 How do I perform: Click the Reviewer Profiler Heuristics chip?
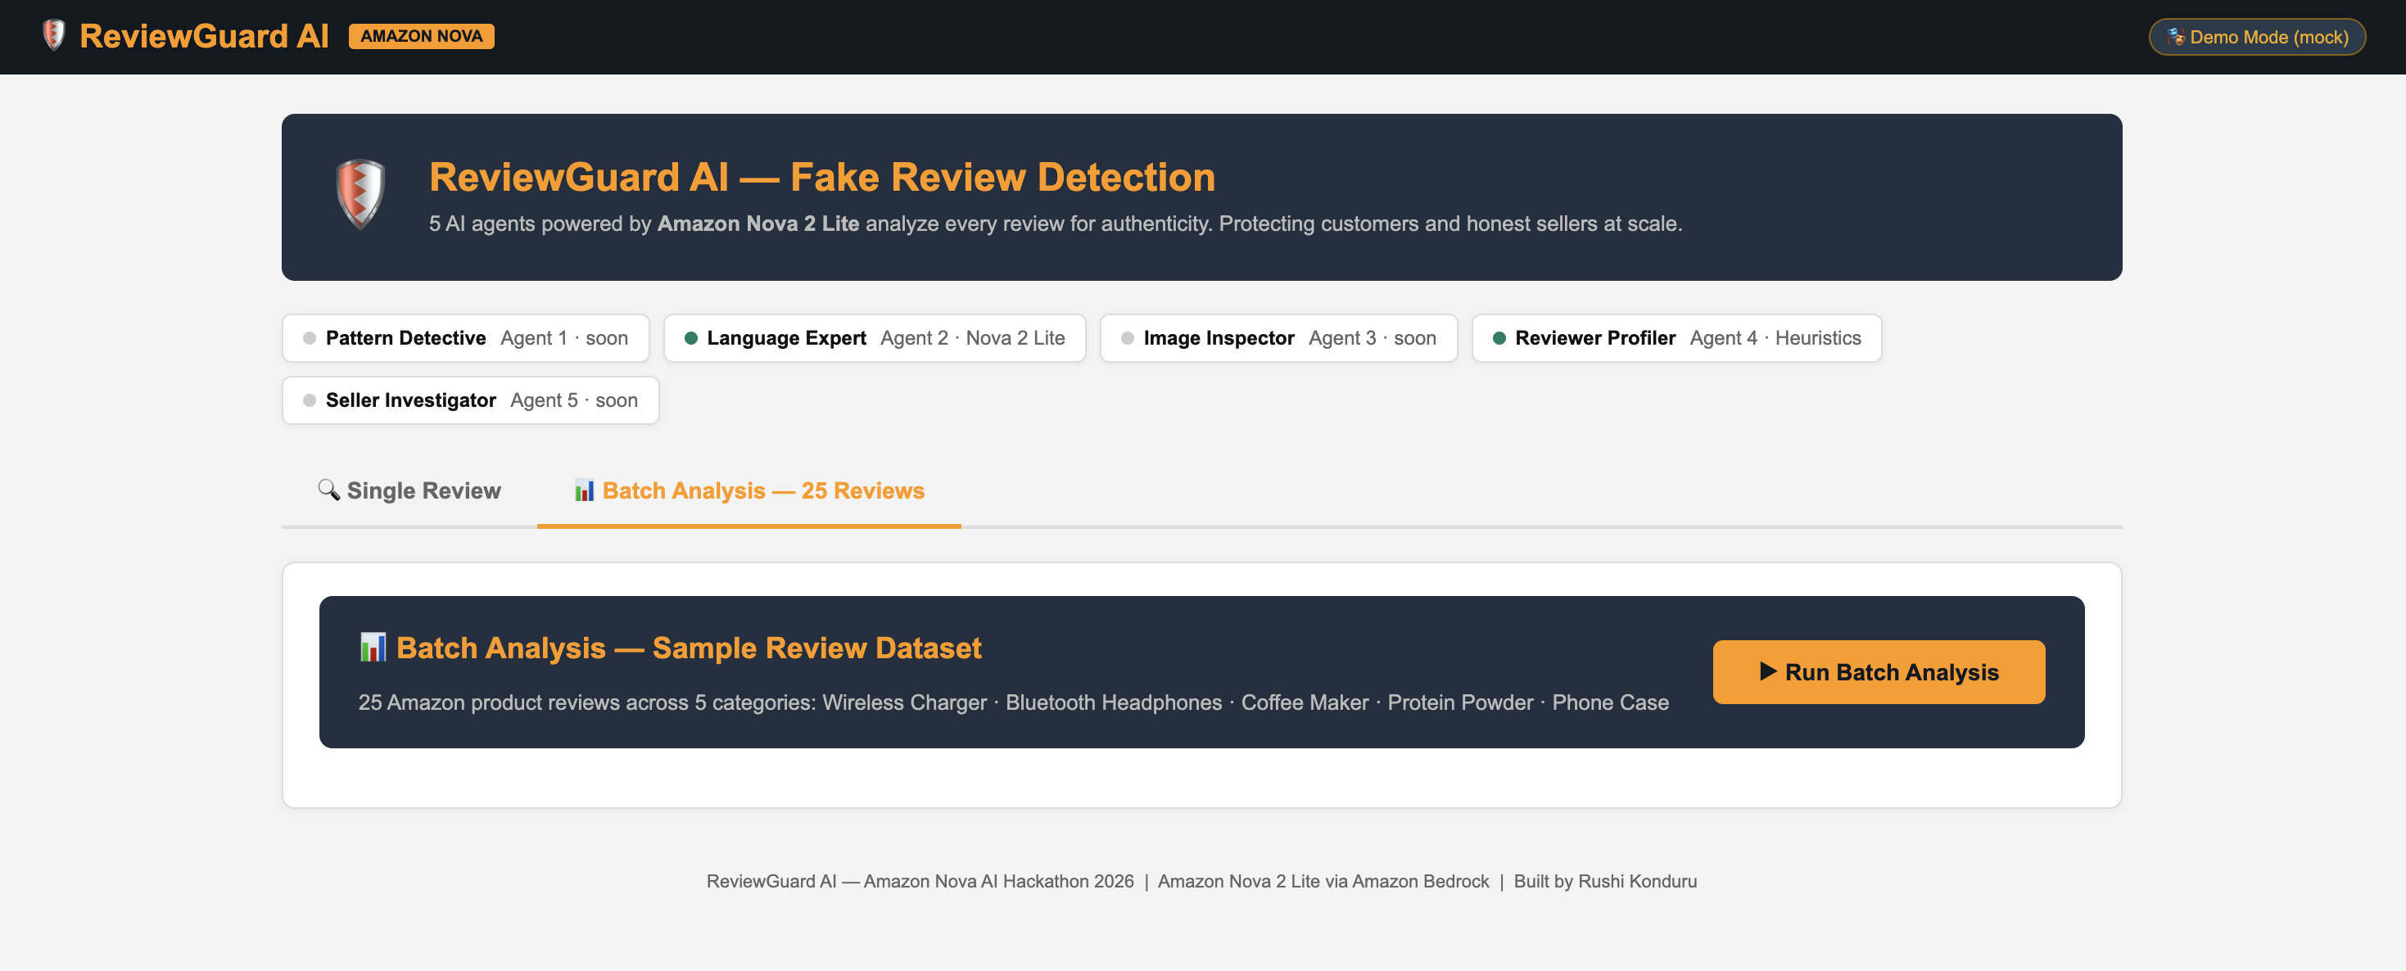coord(1676,338)
